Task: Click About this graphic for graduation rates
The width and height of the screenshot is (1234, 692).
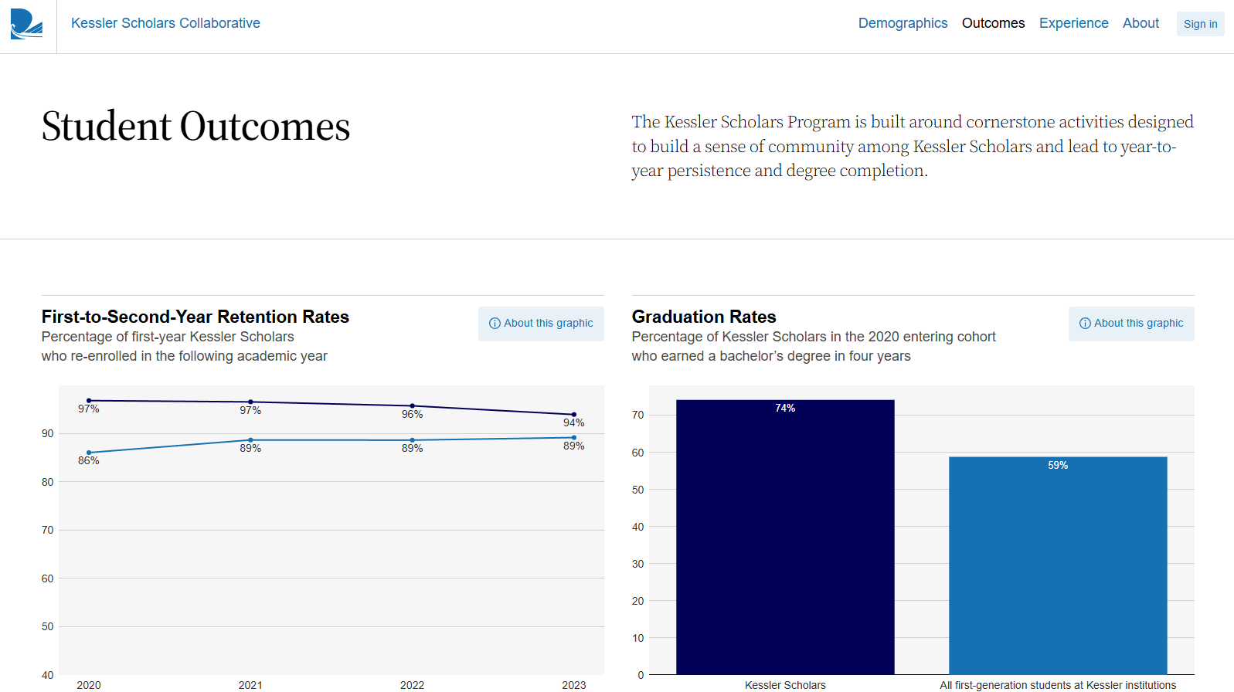Action: pyautogui.click(x=1131, y=324)
